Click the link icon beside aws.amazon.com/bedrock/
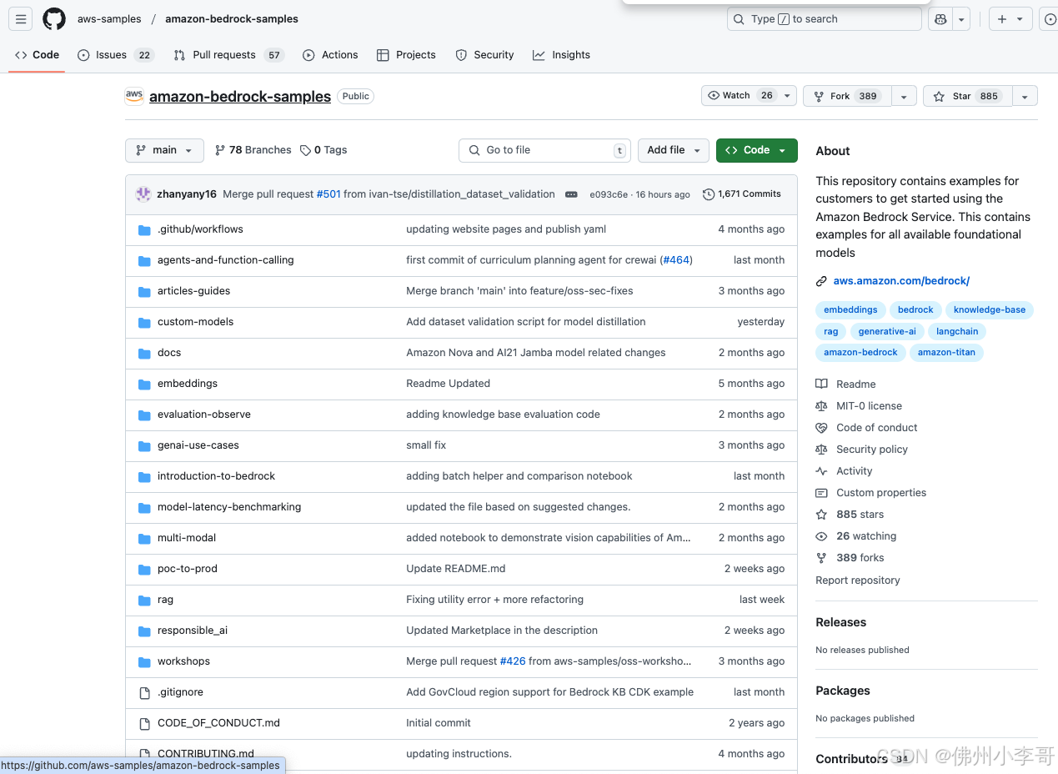 click(821, 281)
